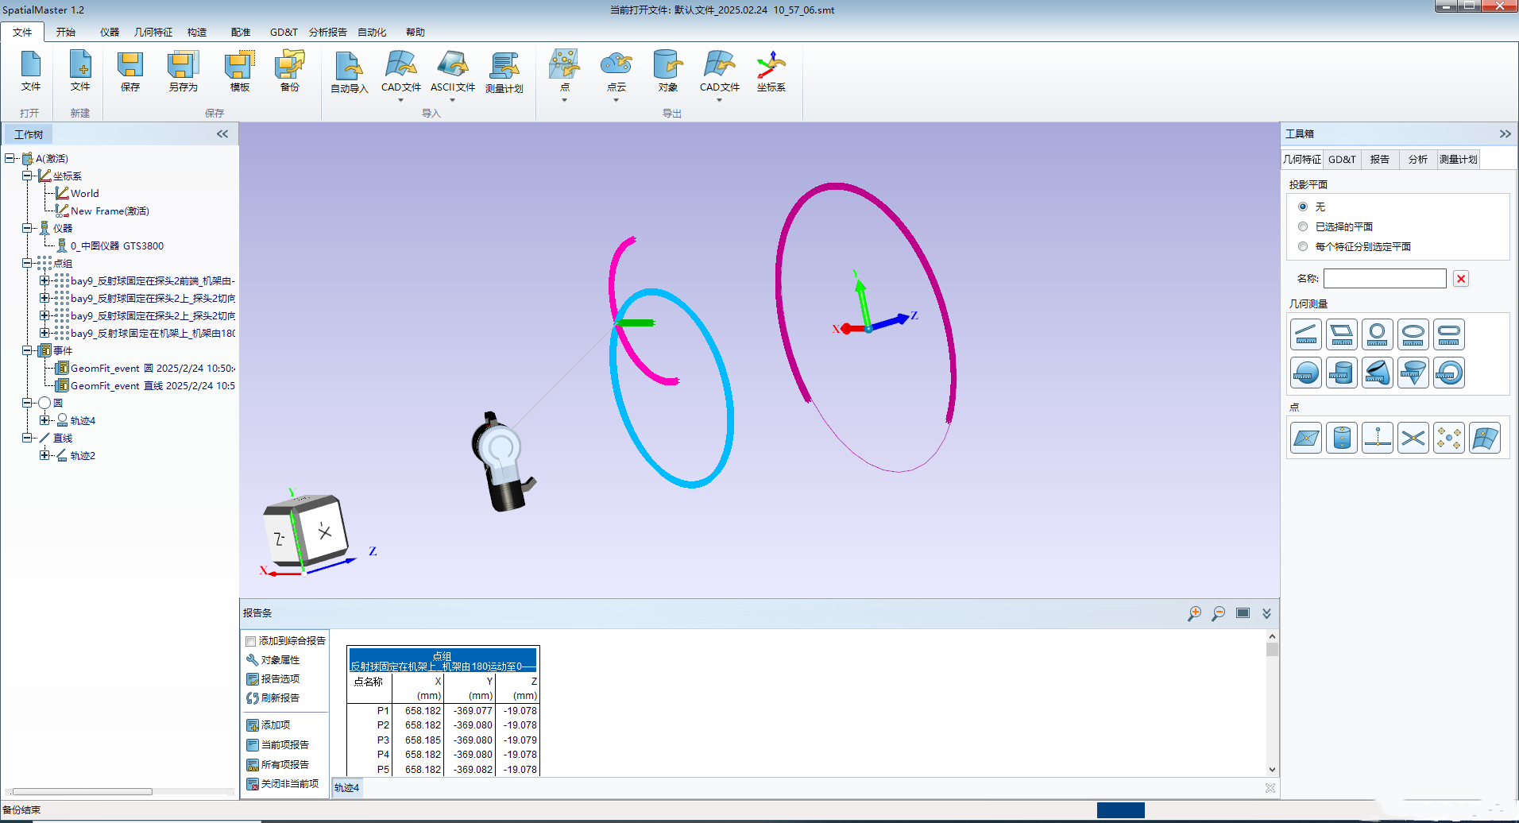
Task: Expand the 轨迹4 circle tree node
Action: [x=44, y=420]
